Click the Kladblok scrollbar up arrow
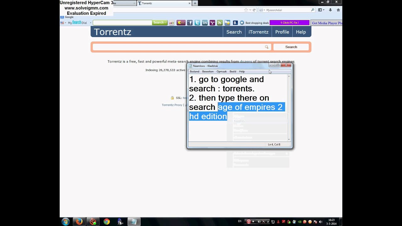The width and height of the screenshot is (402, 226). [289, 76]
